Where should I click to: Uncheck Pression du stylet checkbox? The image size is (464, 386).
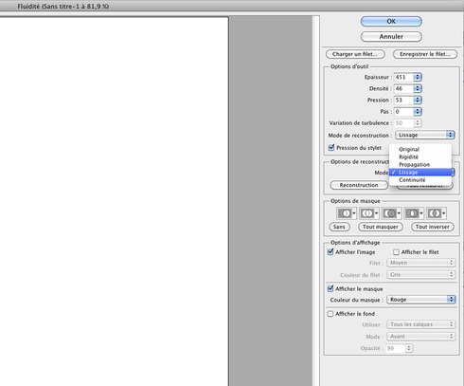tap(331, 147)
